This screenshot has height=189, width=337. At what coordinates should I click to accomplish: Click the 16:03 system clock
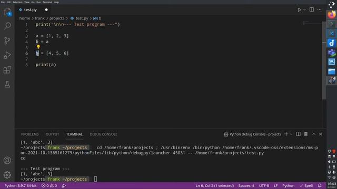(x=332, y=184)
